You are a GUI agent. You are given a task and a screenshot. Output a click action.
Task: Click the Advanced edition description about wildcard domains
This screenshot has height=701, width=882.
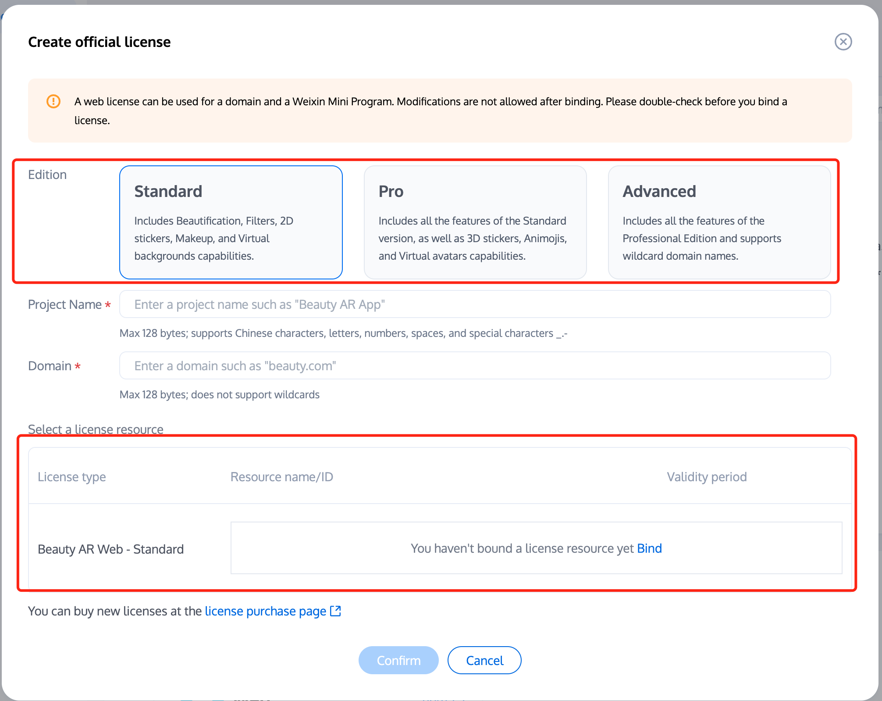click(702, 238)
